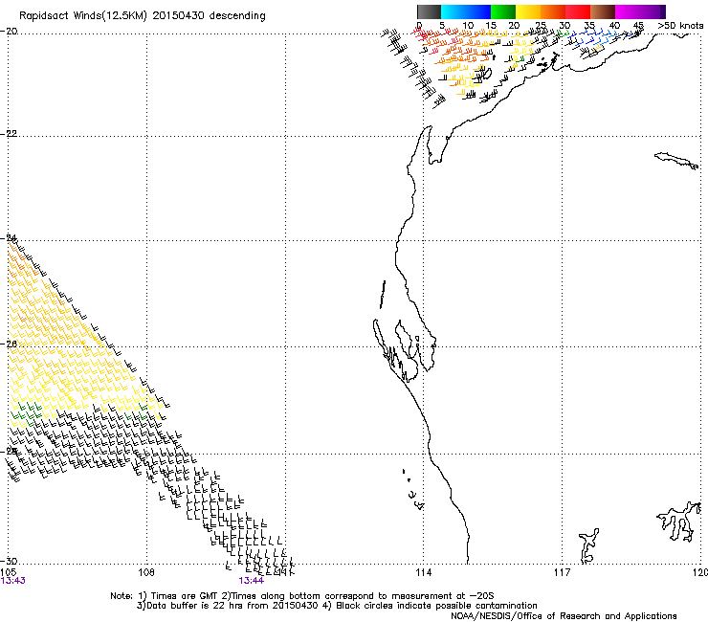This screenshot has width=708, height=622.
Task: Click the 13:43 time label
Action: 13,581
